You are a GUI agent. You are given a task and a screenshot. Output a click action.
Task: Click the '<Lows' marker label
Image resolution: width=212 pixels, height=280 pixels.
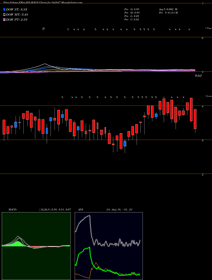tap(209, 96)
